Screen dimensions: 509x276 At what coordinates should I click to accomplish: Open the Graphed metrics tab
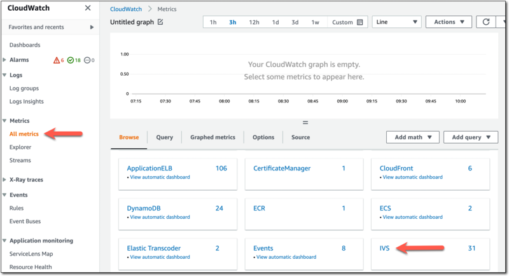click(213, 137)
